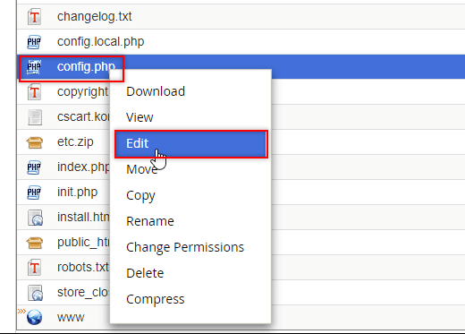Click the copyright text file icon
465x334 pixels.
pos(34,92)
